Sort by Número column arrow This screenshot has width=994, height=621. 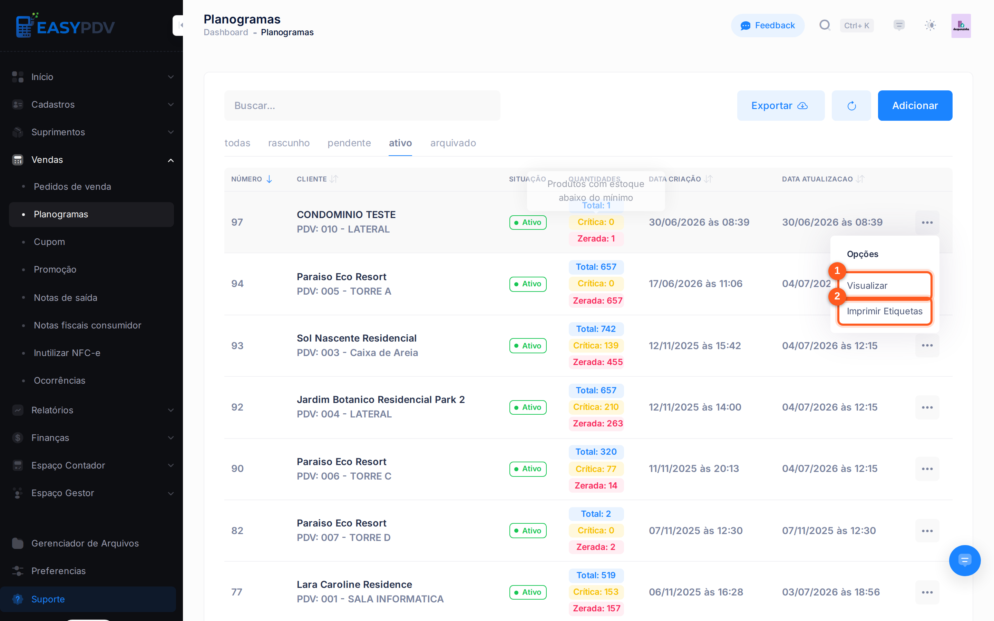pos(269,179)
